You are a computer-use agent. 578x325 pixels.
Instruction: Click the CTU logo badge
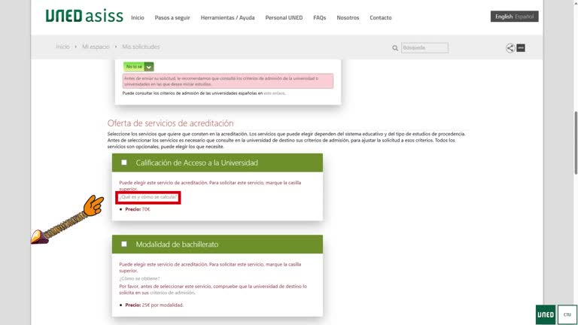[x=567, y=314]
